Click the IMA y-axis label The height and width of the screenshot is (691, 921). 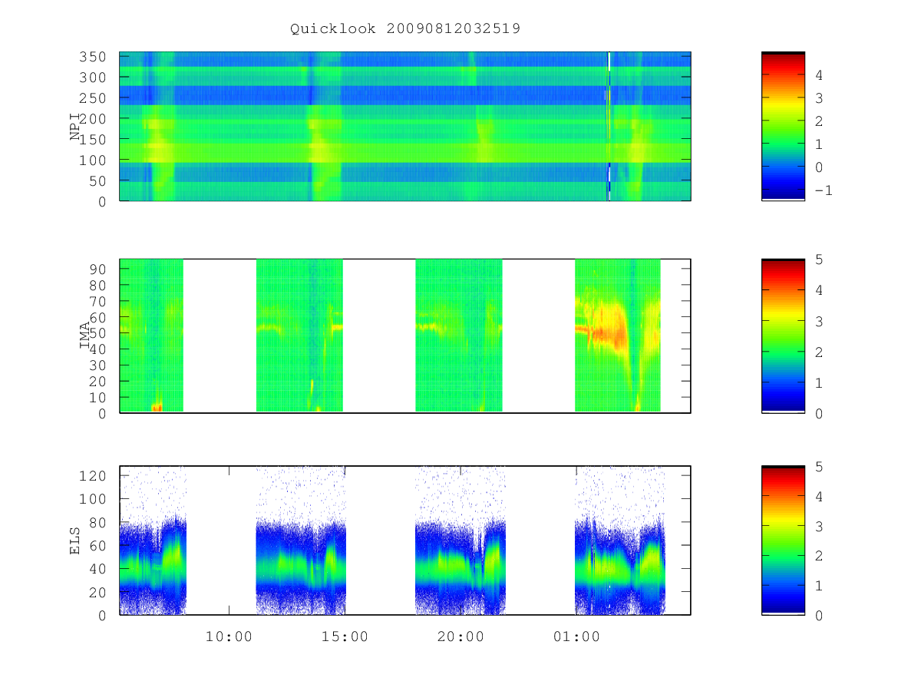pyautogui.click(x=84, y=336)
